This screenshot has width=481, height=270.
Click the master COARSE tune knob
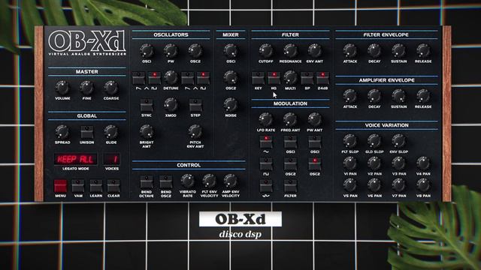click(x=111, y=88)
